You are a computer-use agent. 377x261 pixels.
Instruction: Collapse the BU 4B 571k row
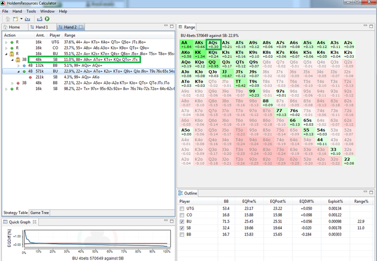click(18, 72)
